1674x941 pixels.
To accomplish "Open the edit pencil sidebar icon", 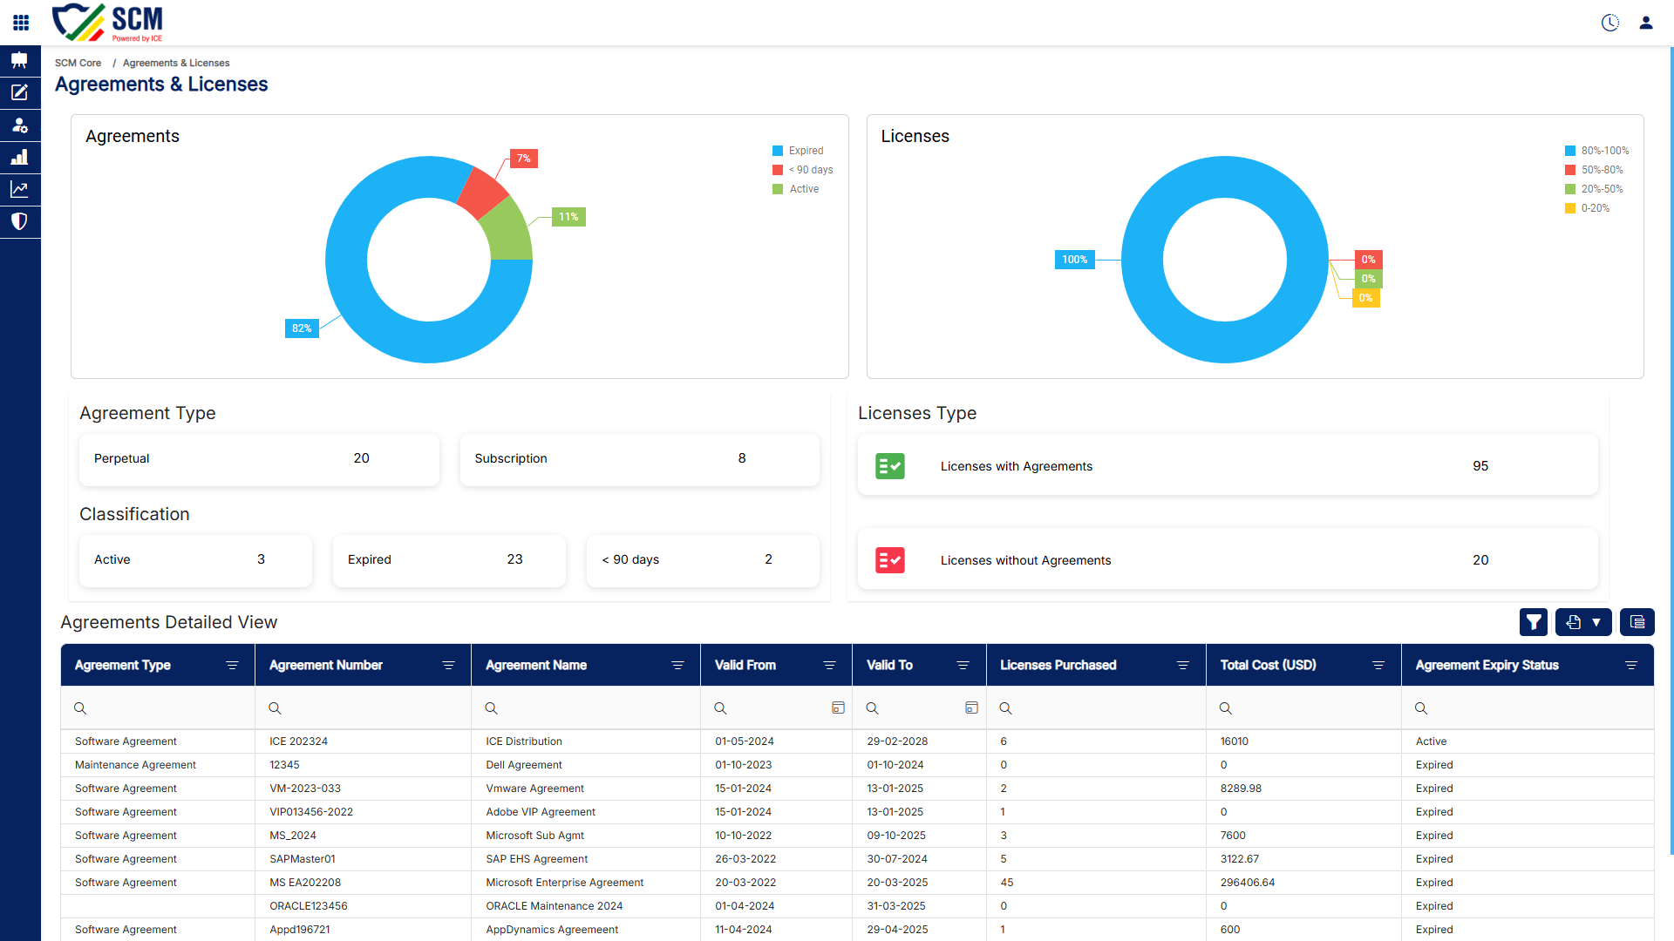I will [19, 92].
